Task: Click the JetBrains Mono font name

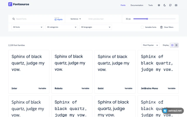Action: (x=149, y=88)
